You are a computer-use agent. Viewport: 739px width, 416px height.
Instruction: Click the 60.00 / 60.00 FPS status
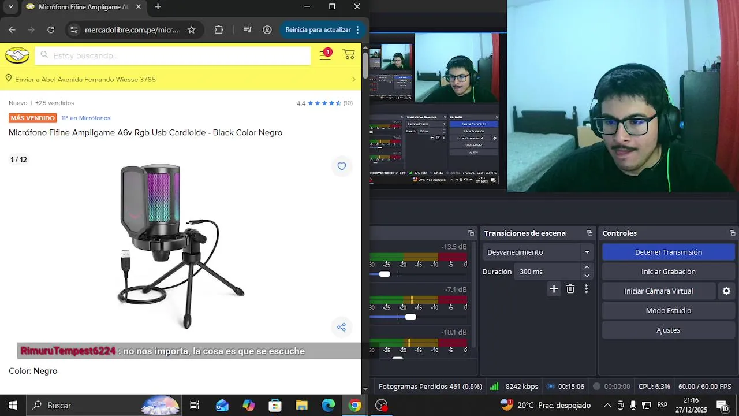pyautogui.click(x=705, y=387)
